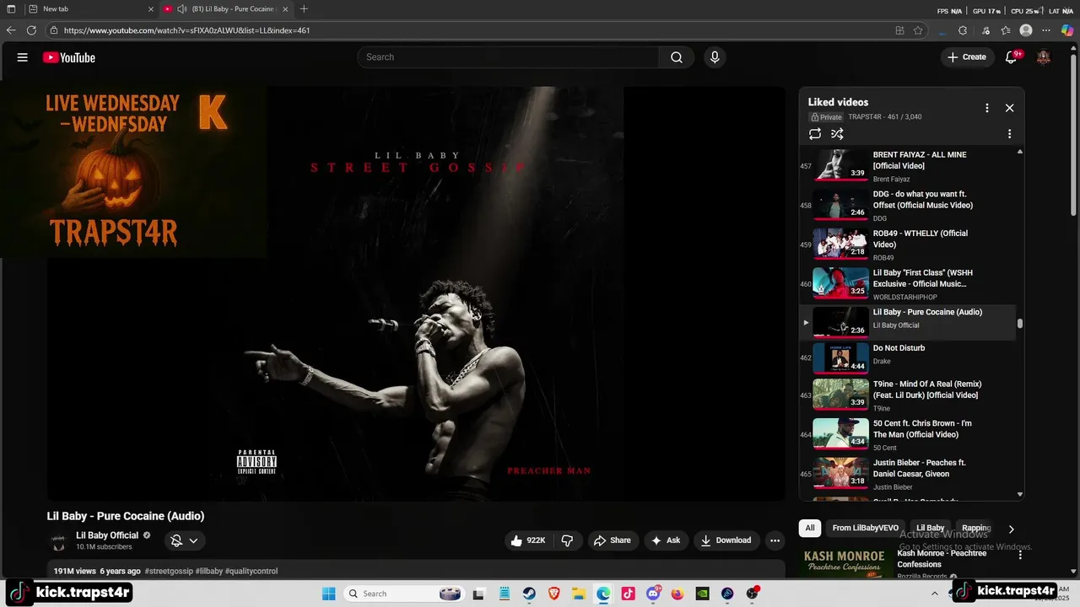The width and height of the screenshot is (1080, 607).
Task: Play T9ine - Mind Of A Real Remix
Action: pos(907,395)
